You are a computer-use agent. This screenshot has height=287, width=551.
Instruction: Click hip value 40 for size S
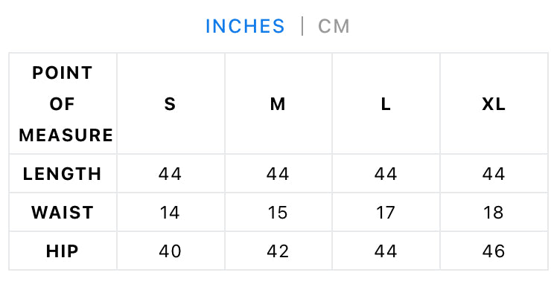click(x=170, y=251)
